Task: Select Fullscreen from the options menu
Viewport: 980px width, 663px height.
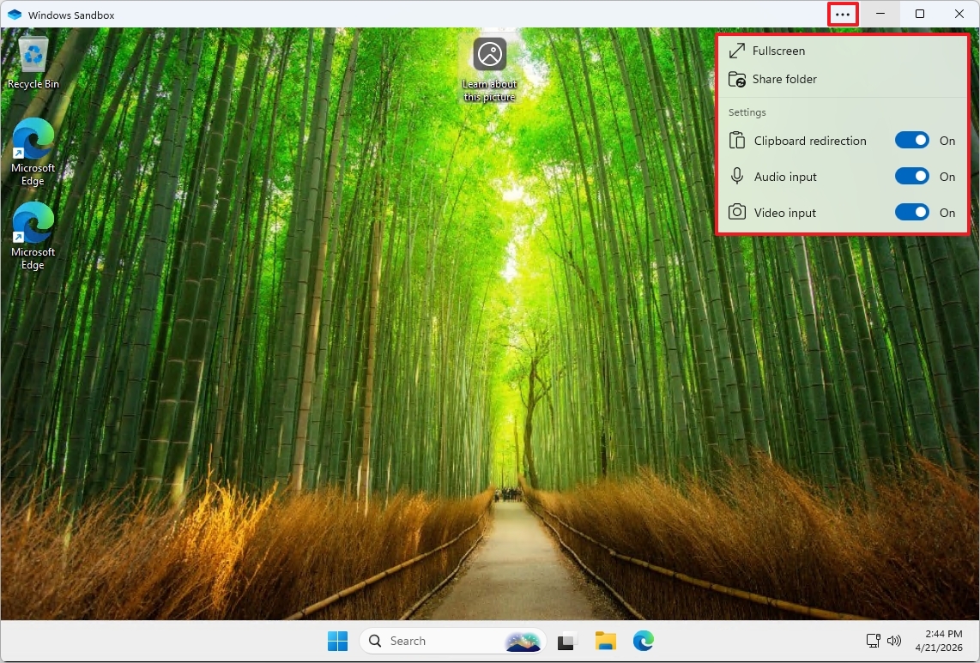Action: [x=777, y=51]
